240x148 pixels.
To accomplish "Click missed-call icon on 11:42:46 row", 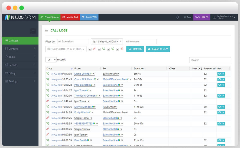I will pyautogui.click(x=48, y=101).
